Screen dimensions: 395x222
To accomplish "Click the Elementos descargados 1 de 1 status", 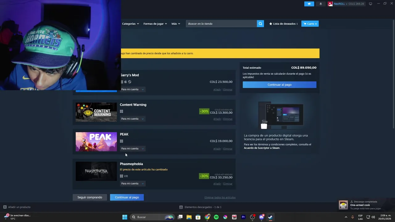I will click(x=200, y=207).
